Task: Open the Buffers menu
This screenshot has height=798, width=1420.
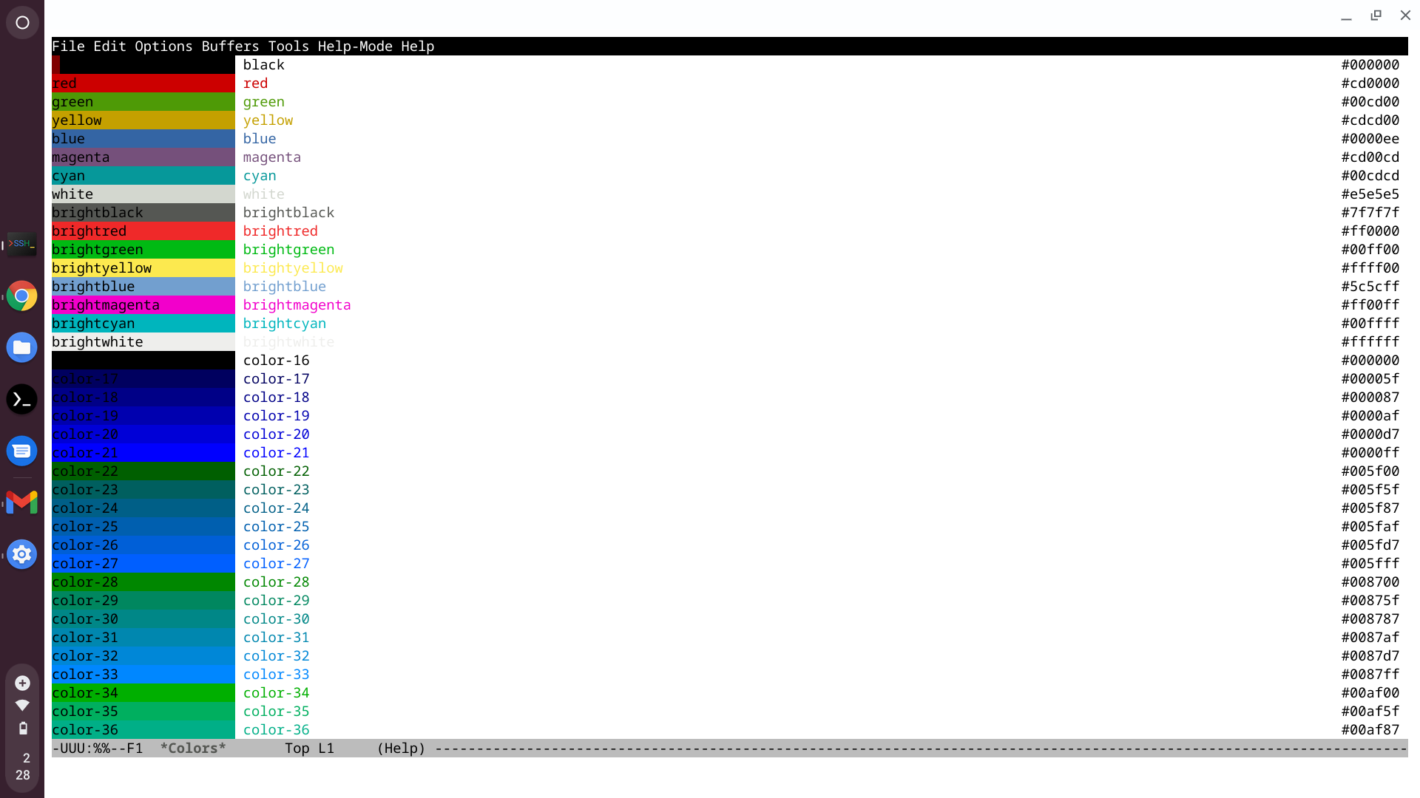Action: point(230,46)
